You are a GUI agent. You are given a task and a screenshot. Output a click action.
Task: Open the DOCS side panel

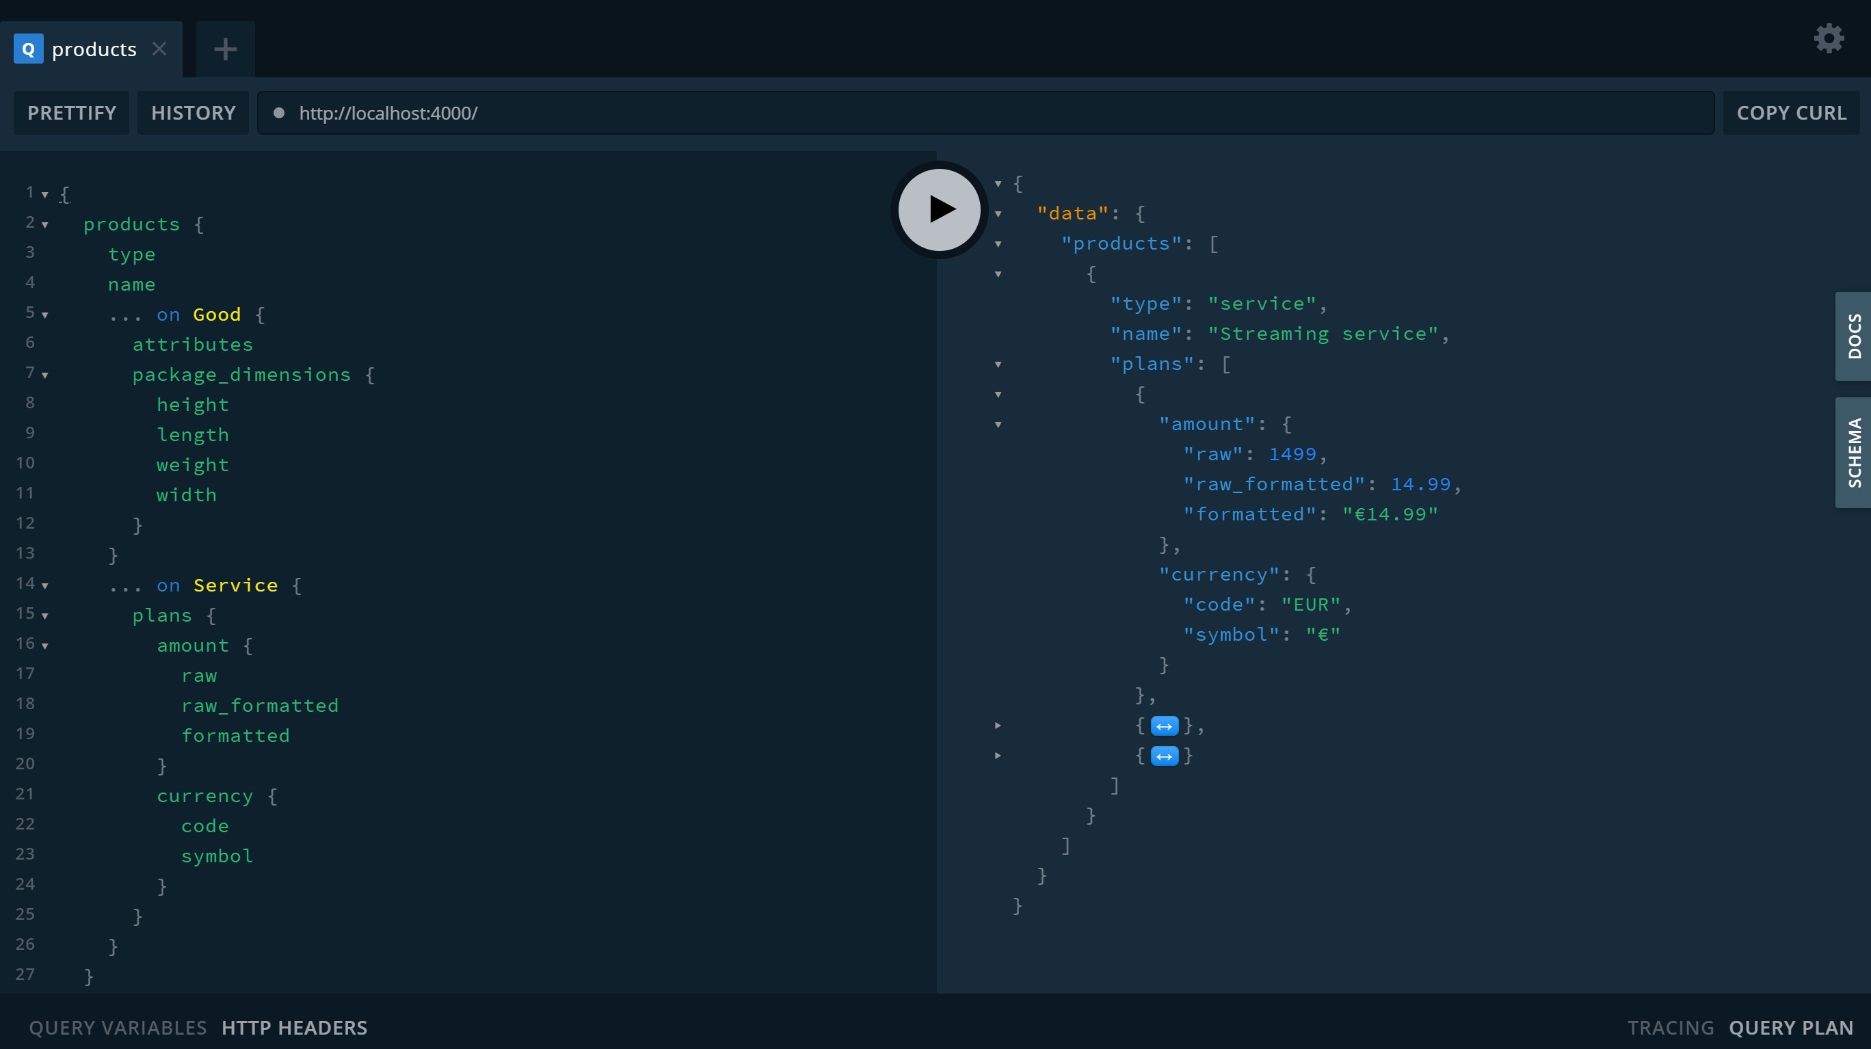tap(1853, 336)
